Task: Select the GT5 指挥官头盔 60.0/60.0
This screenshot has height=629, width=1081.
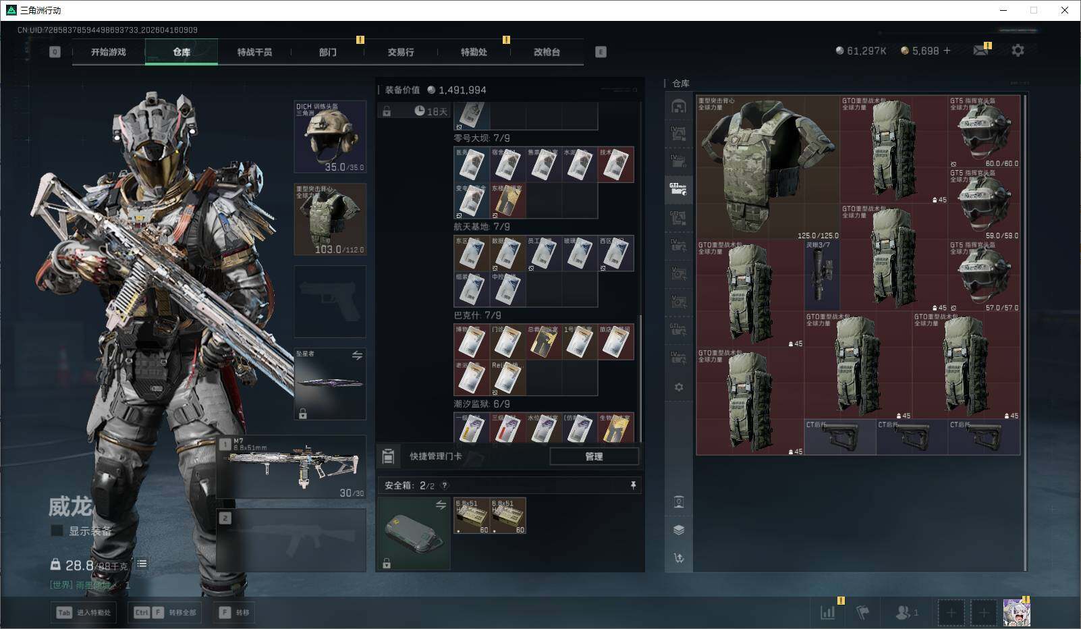Action: point(984,132)
